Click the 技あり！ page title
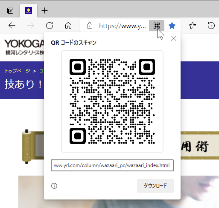This screenshot has width=219, height=208. (23, 84)
